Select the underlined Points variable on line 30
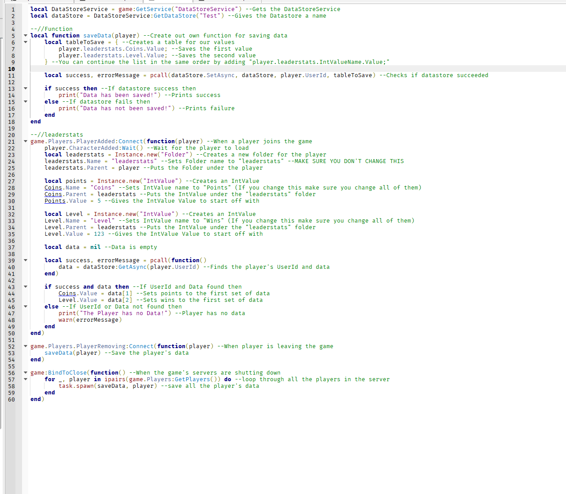The width and height of the screenshot is (566, 494). [x=55, y=201]
